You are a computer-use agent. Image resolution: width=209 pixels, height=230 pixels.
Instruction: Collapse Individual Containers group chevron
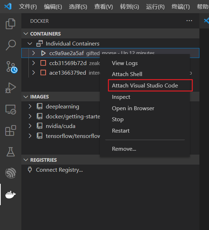(30, 44)
